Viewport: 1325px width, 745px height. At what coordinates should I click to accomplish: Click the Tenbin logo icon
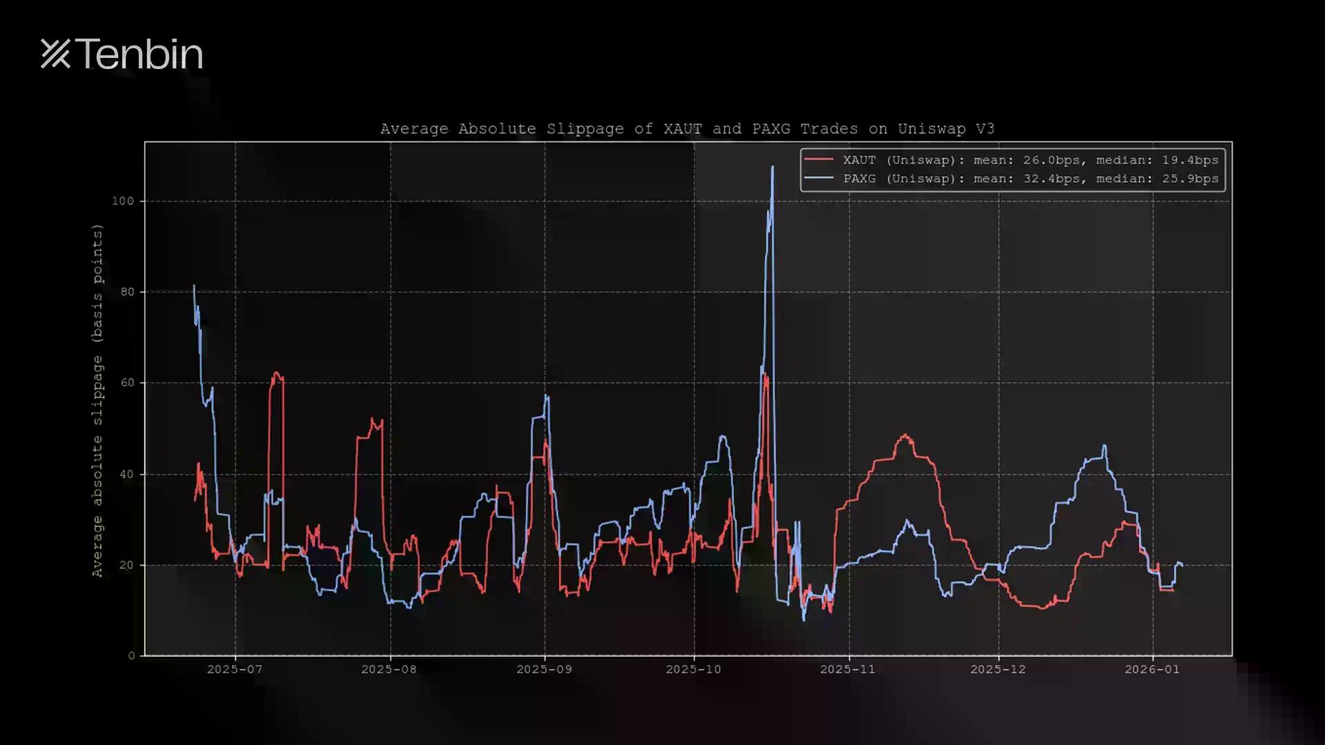coord(55,54)
